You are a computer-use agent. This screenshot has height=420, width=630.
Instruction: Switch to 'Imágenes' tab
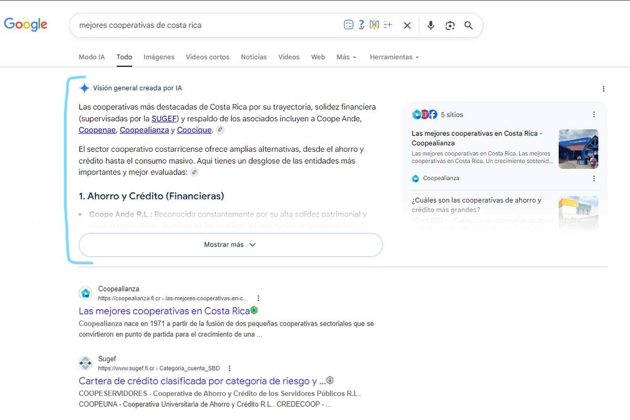click(x=159, y=57)
